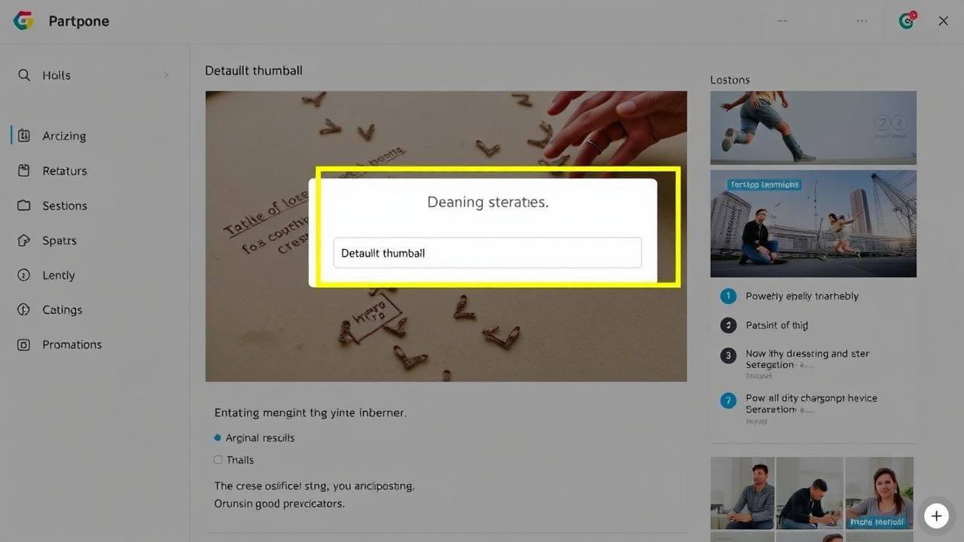Screen dimensions: 964x542
Task: Click the round plus button
Action: (936, 516)
